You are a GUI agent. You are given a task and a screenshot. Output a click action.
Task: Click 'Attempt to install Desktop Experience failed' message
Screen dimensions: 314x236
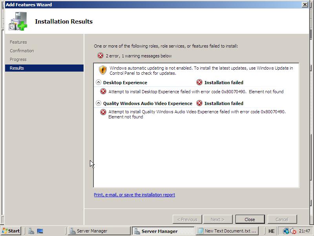pyautogui.click(x=196, y=92)
